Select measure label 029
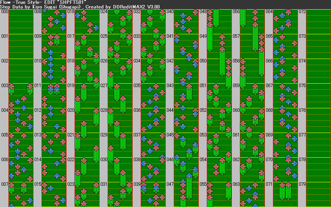The height and width of the screenshot is (207, 331). coord(104,135)
